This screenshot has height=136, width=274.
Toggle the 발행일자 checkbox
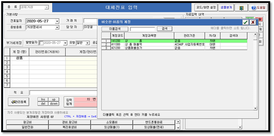coord(41,43)
